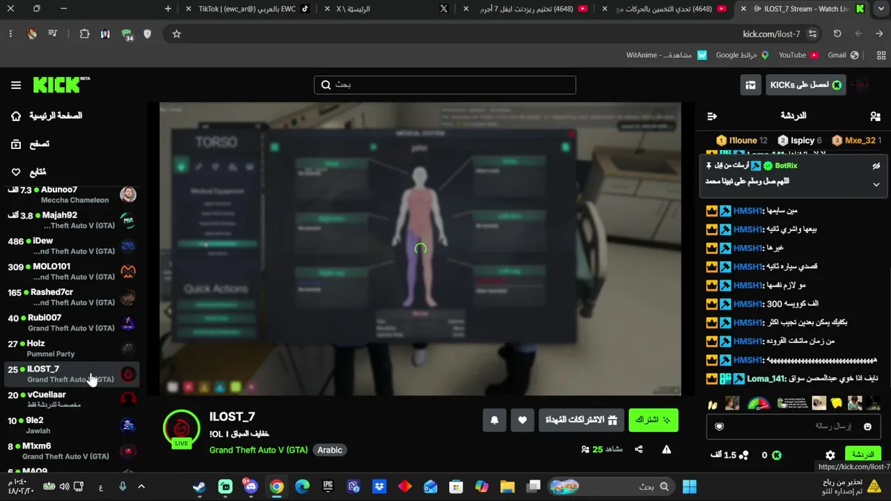Expand the pinned message chevron
This screenshot has height=501, width=891.
(876, 184)
